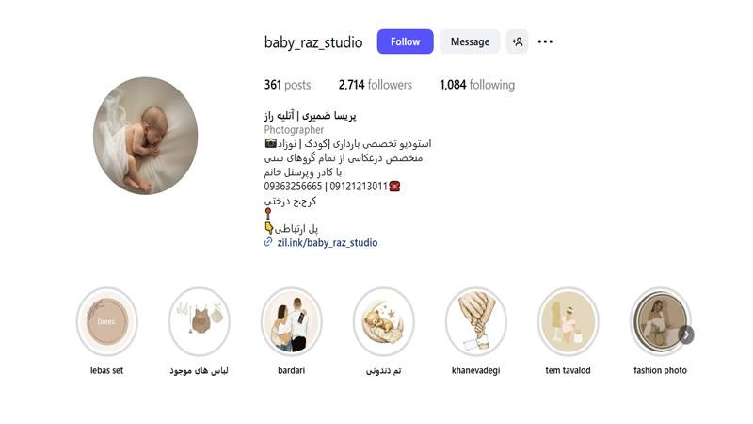753x424 pixels.
Task: View the 361 posts count
Action: point(287,85)
